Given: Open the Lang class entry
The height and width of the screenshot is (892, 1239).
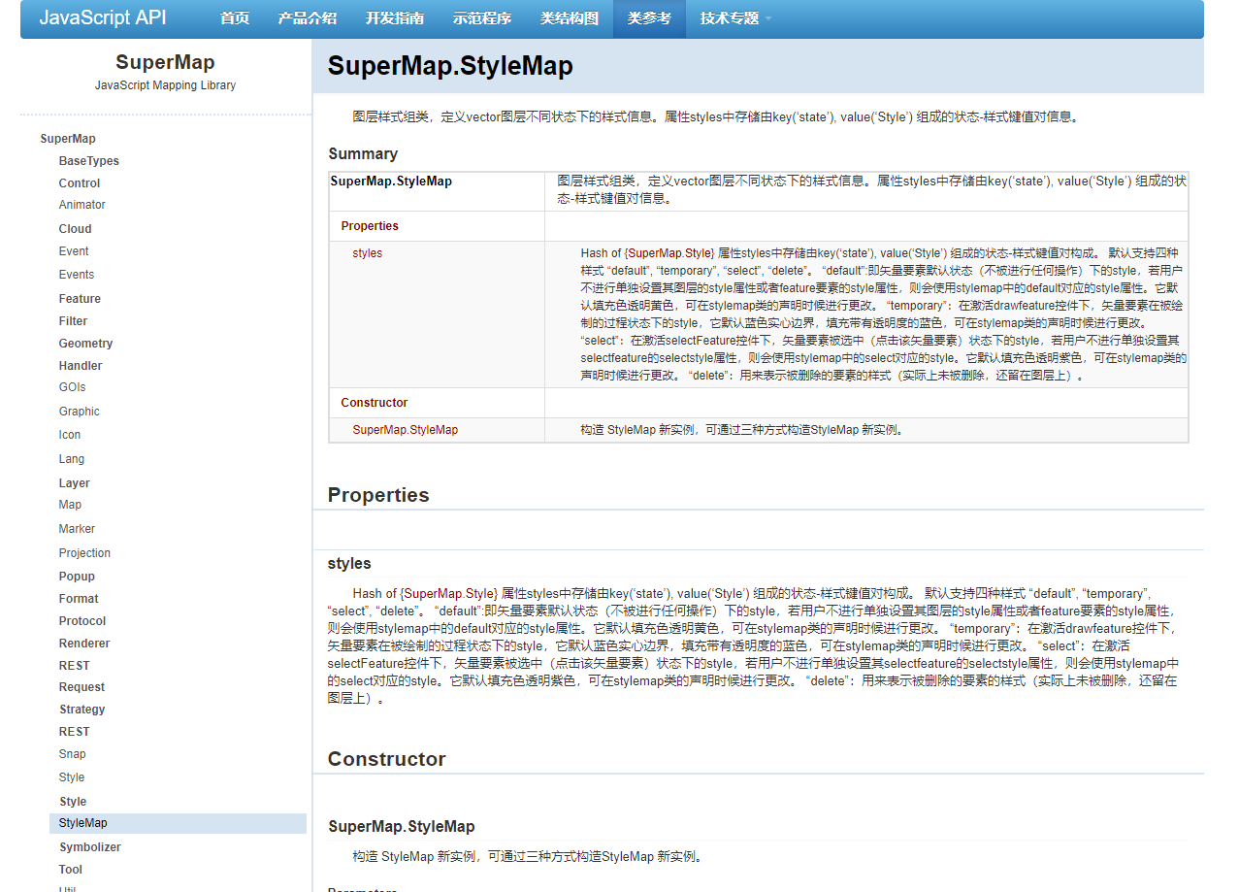Looking at the screenshot, I should point(72,459).
